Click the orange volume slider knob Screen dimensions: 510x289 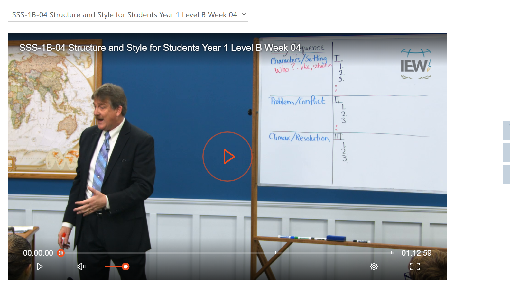[x=126, y=266]
